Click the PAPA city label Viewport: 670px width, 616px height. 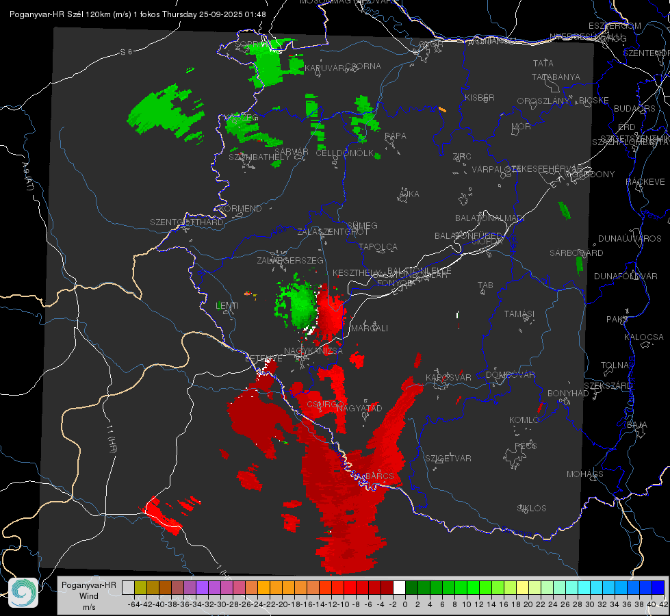396,136
